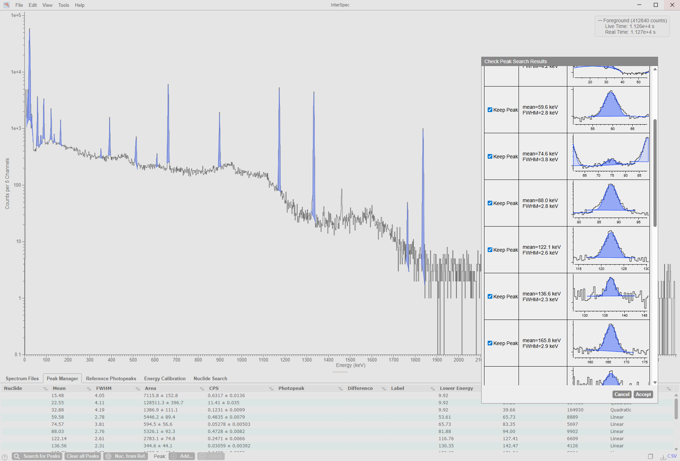Screen dimensions: 680x461
Task: Click the CSV download icon
Action: (x=663, y=457)
